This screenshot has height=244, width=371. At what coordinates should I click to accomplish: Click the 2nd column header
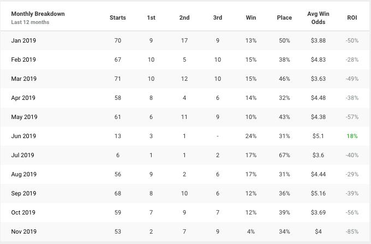[184, 18]
